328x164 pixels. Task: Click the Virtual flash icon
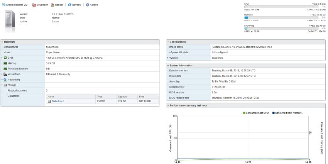(5, 74)
